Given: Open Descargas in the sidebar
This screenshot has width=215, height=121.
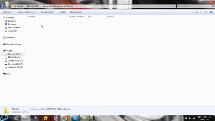Looking at the screenshot, I should 12,21.
